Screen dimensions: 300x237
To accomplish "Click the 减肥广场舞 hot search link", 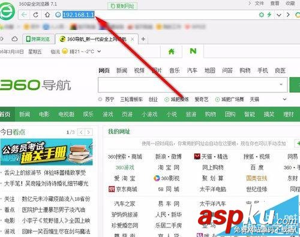I will (x=232, y=99).
